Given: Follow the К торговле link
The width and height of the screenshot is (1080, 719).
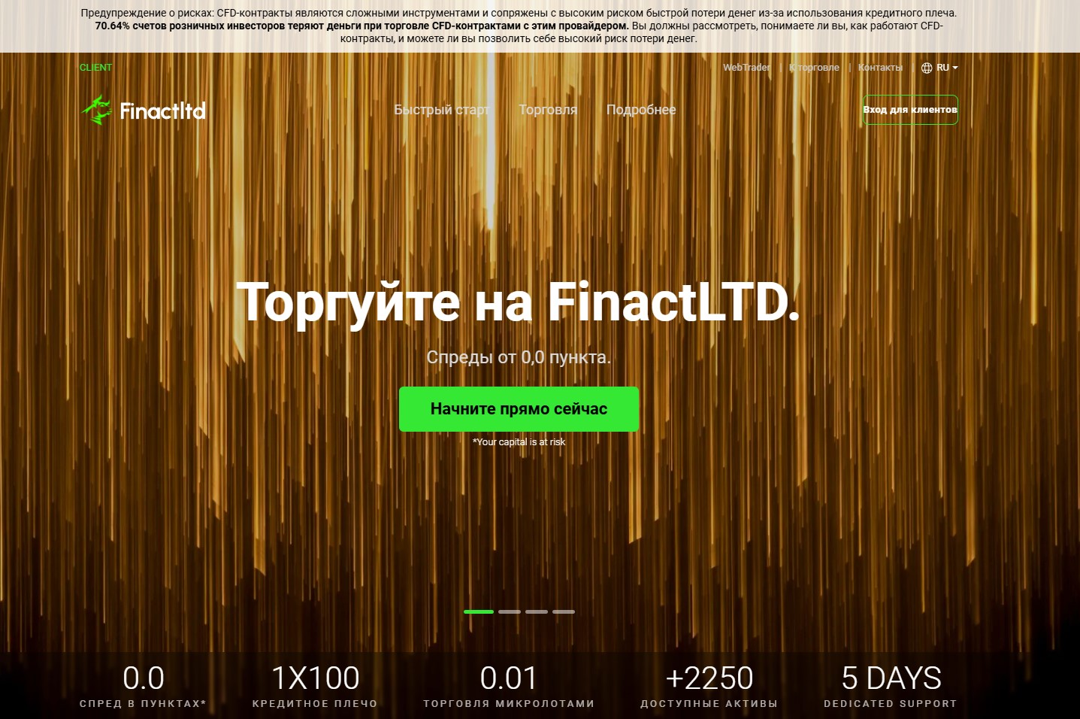Looking at the screenshot, I should tap(814, 68).
